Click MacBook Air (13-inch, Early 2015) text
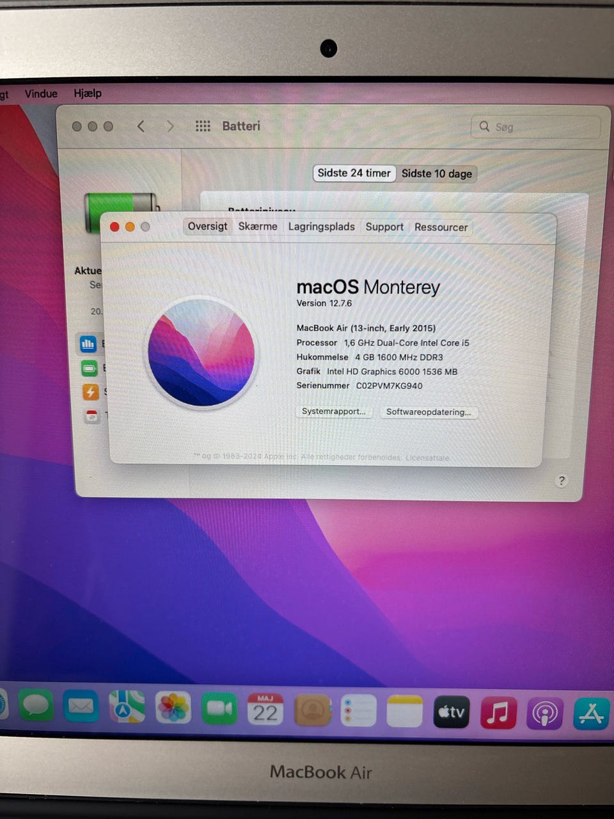 point(366,328)
